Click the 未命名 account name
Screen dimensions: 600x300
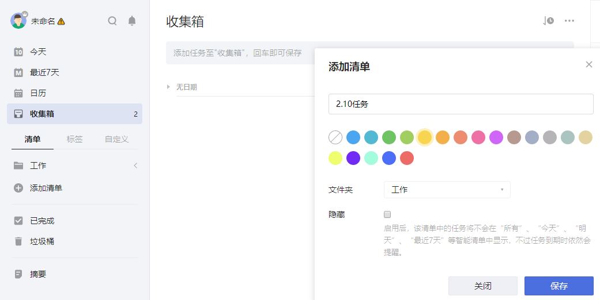click(43, 21)
